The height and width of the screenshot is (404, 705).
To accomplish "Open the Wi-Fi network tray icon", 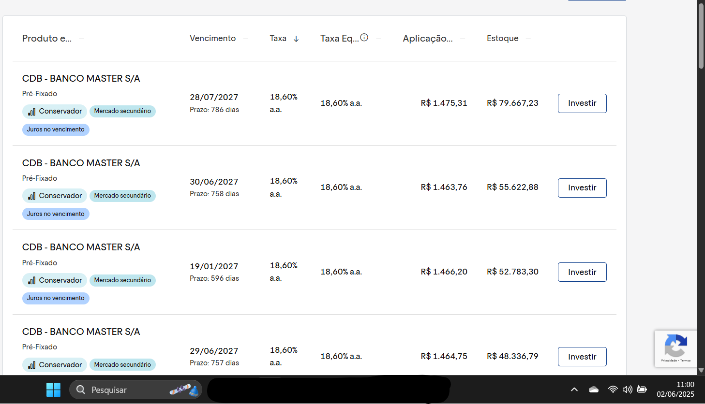I will [613, 390].
